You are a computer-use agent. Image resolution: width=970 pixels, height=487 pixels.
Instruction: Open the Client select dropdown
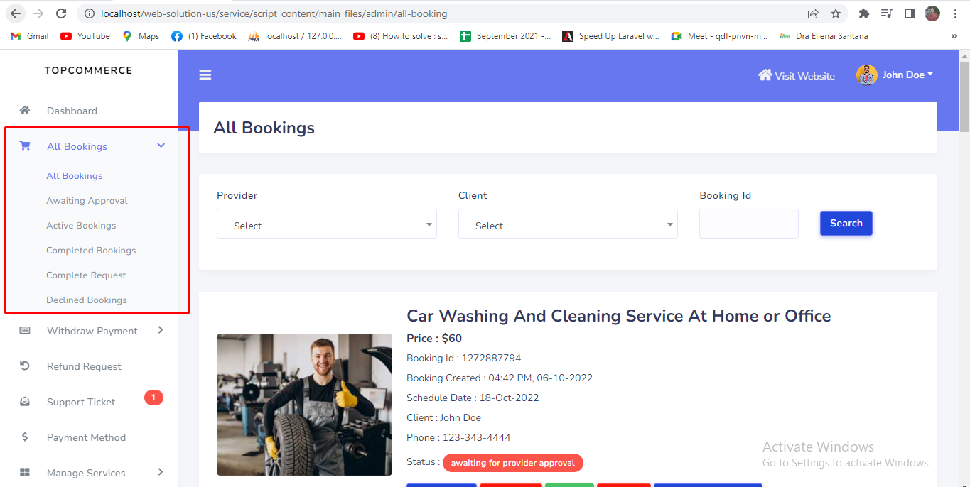pyautogui.click(x=567, y=225)
